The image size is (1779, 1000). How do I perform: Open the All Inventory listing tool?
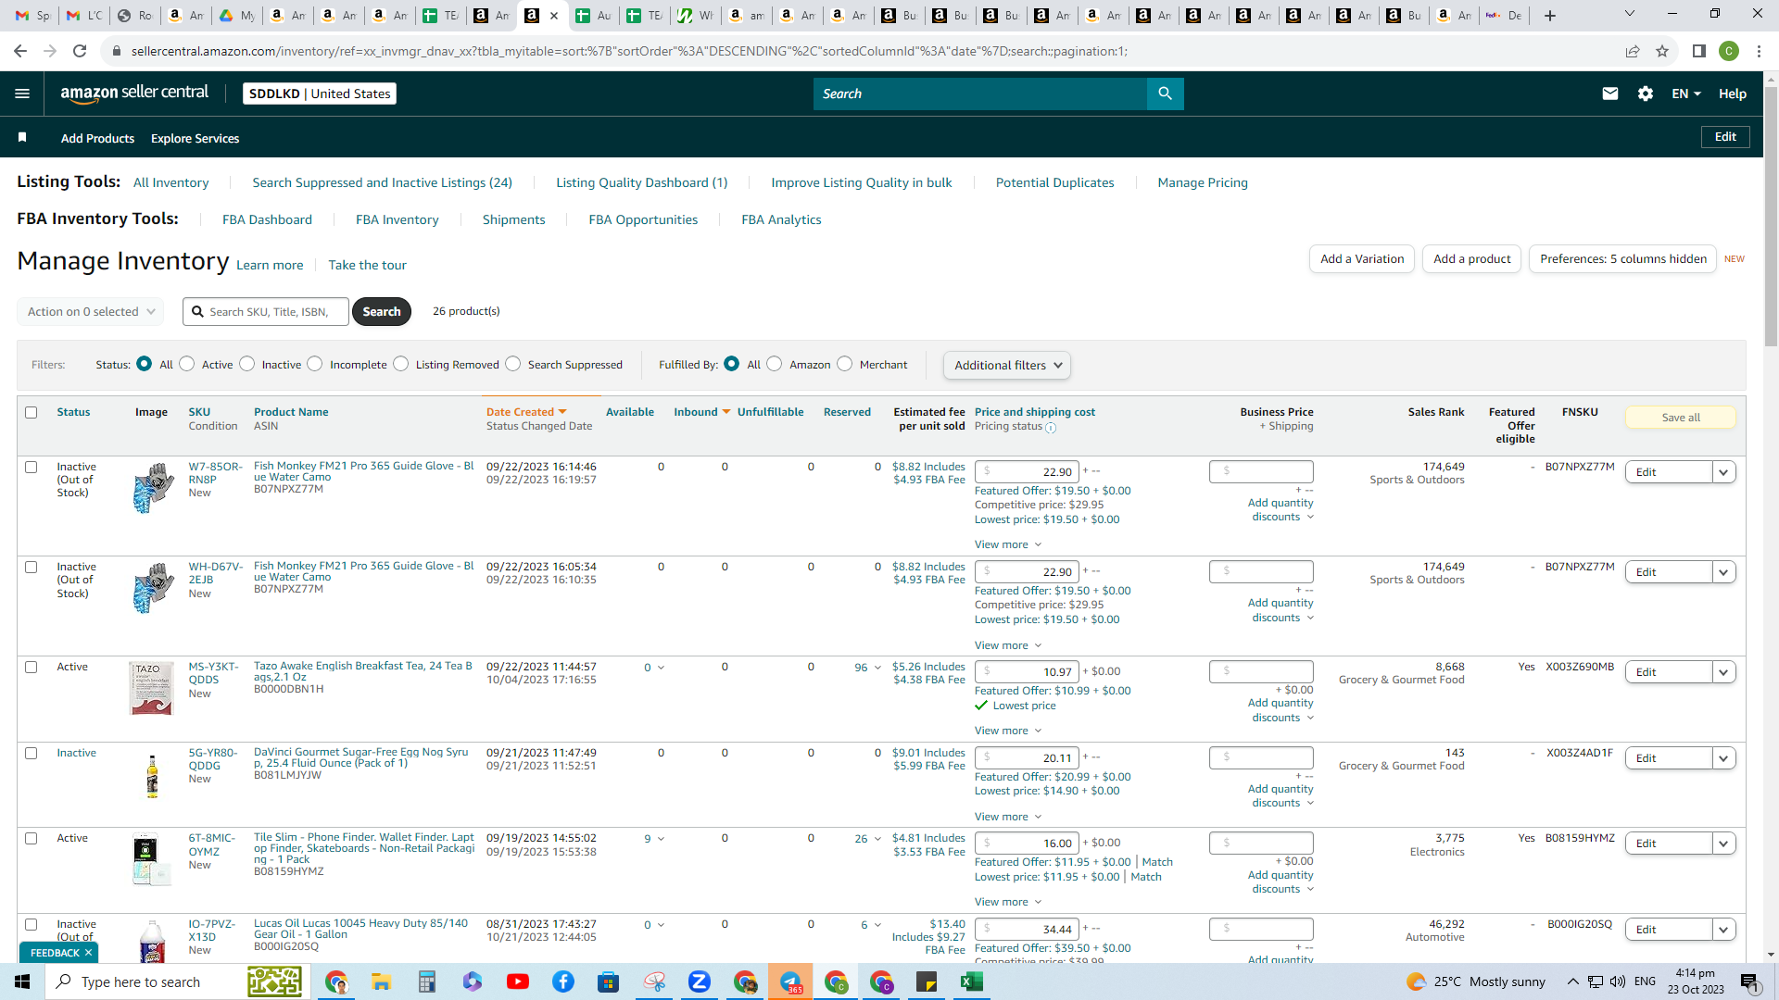pyautogui.click(x=170, y=182)
